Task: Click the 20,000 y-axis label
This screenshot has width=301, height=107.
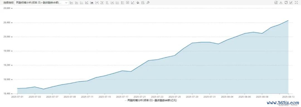Action: pos(7,37)
